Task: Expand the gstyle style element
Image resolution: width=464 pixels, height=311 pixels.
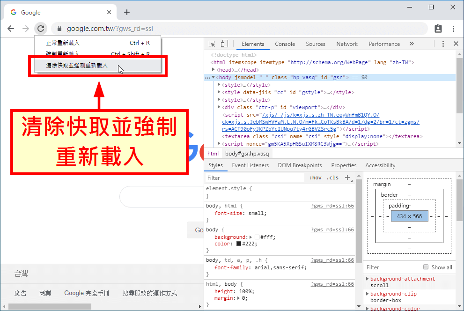Action: click(219, 92)
